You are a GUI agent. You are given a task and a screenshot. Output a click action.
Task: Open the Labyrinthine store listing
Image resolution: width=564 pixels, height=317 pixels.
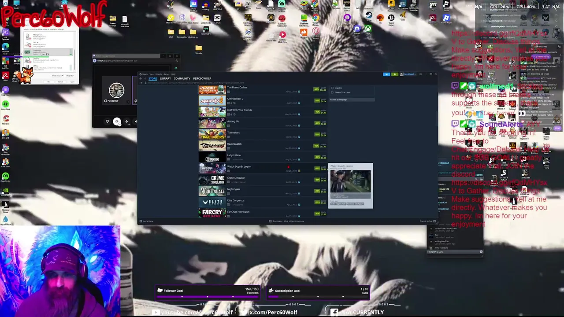tap(263, 157)
